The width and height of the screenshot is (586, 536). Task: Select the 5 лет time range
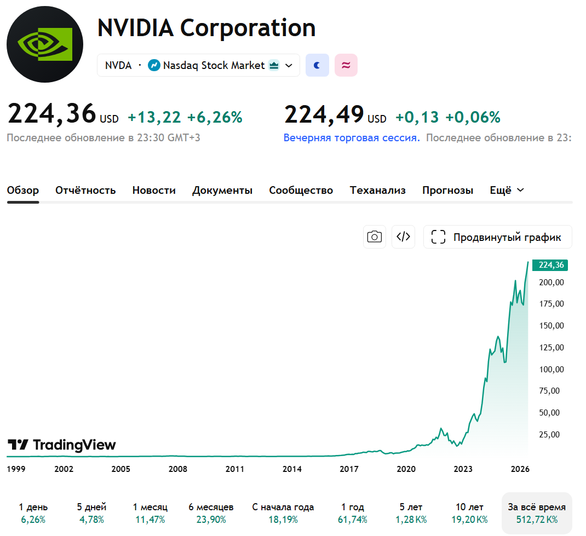(411, 513)
